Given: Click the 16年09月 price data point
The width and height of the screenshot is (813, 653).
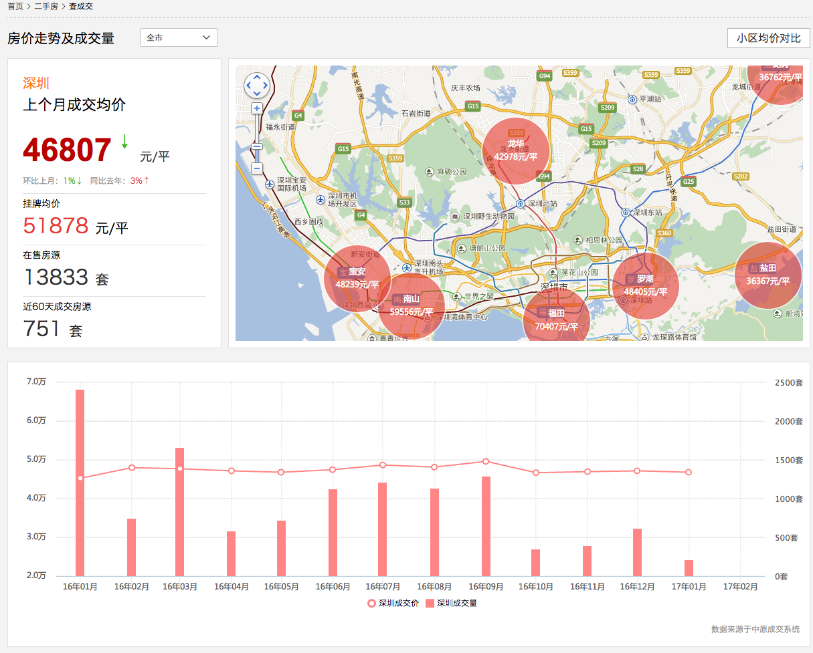Looking at the screenshot, I should 486,461.
